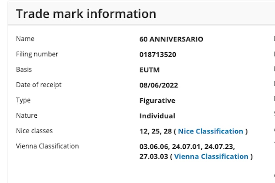The width and height of the screenshot is (275, 183).
Task: Click the Basis field label
Action: pyautogui.click(x=24, y=69)
